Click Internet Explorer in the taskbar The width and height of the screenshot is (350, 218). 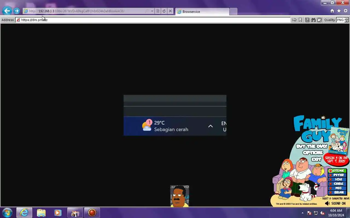point(24,213)
